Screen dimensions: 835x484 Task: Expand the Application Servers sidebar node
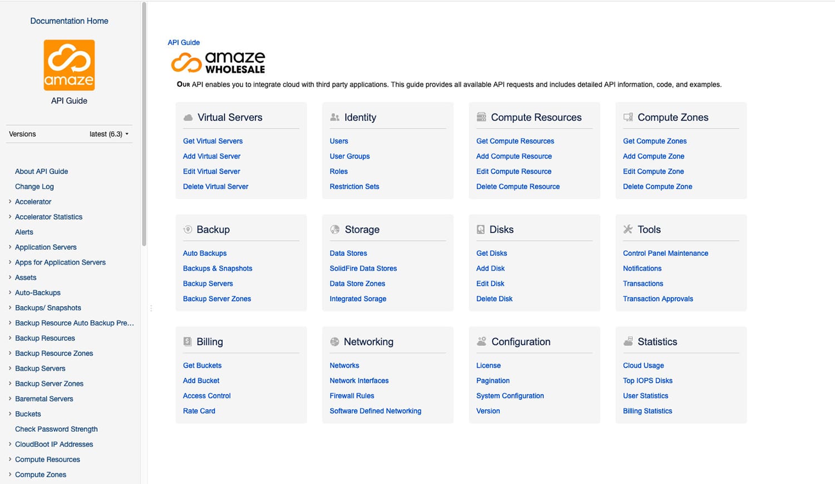click(x=10, y=247)
